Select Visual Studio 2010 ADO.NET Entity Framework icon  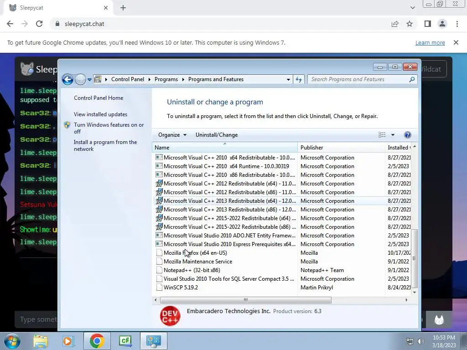[x=159, y=236]
